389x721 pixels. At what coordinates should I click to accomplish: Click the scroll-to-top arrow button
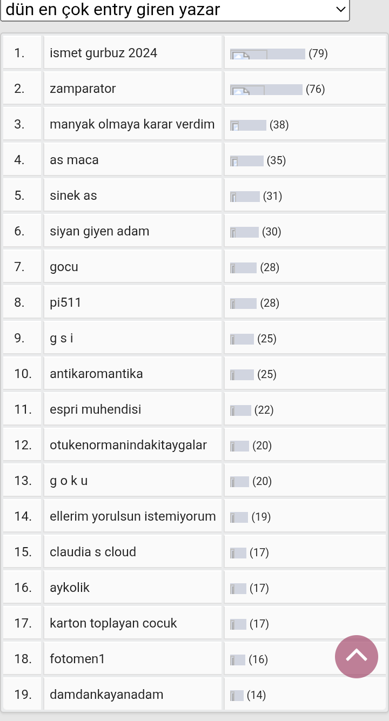357,656
